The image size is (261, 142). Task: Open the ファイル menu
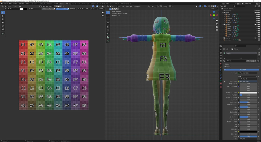click(5, 4)
